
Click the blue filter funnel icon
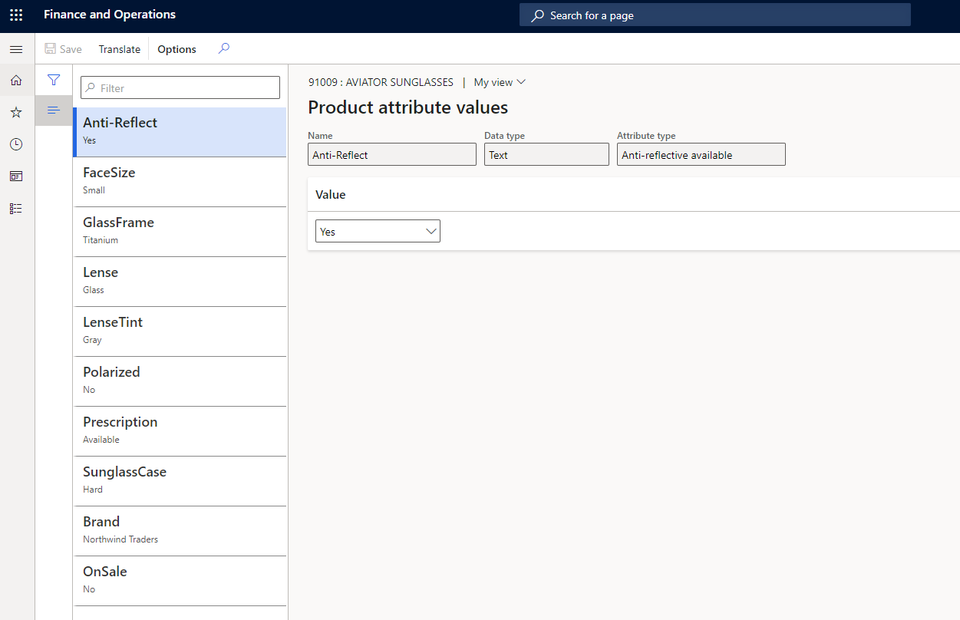(54, 79)
